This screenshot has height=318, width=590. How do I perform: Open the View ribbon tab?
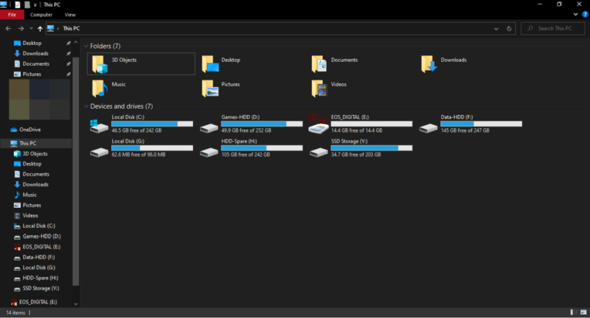tap(70, 15)
